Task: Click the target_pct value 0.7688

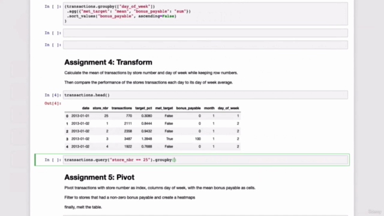Action: (x=146, y=146)
